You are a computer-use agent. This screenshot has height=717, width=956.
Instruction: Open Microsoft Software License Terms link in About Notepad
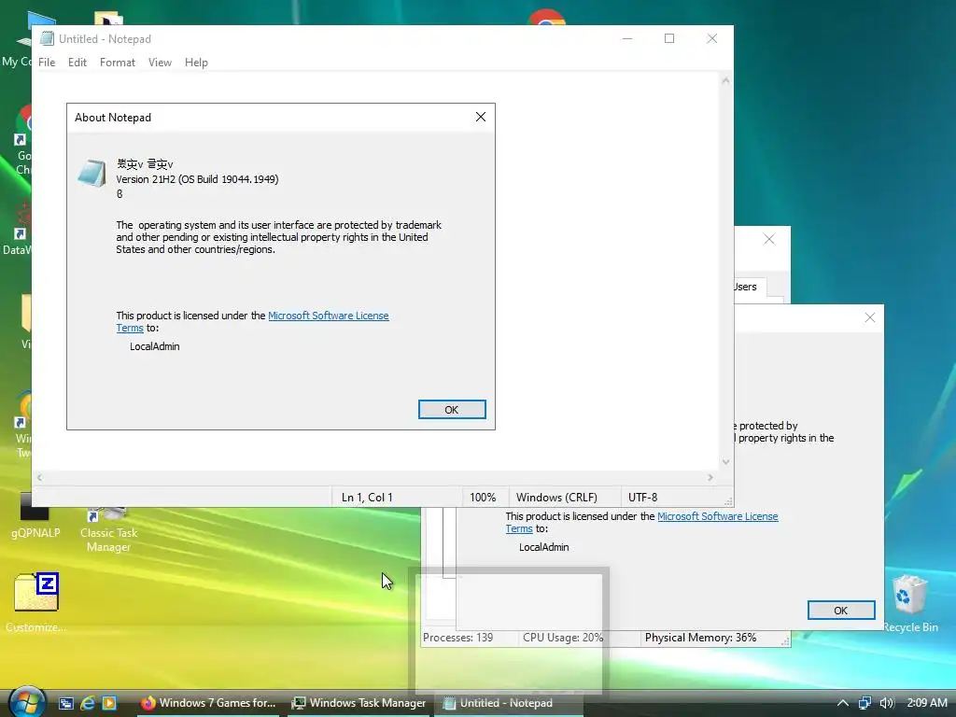(328, 316)
